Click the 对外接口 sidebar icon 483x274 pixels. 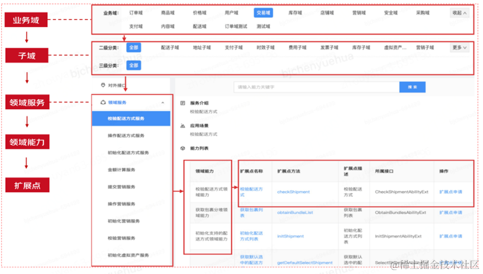pyautogui.click(x=103, y=85)
